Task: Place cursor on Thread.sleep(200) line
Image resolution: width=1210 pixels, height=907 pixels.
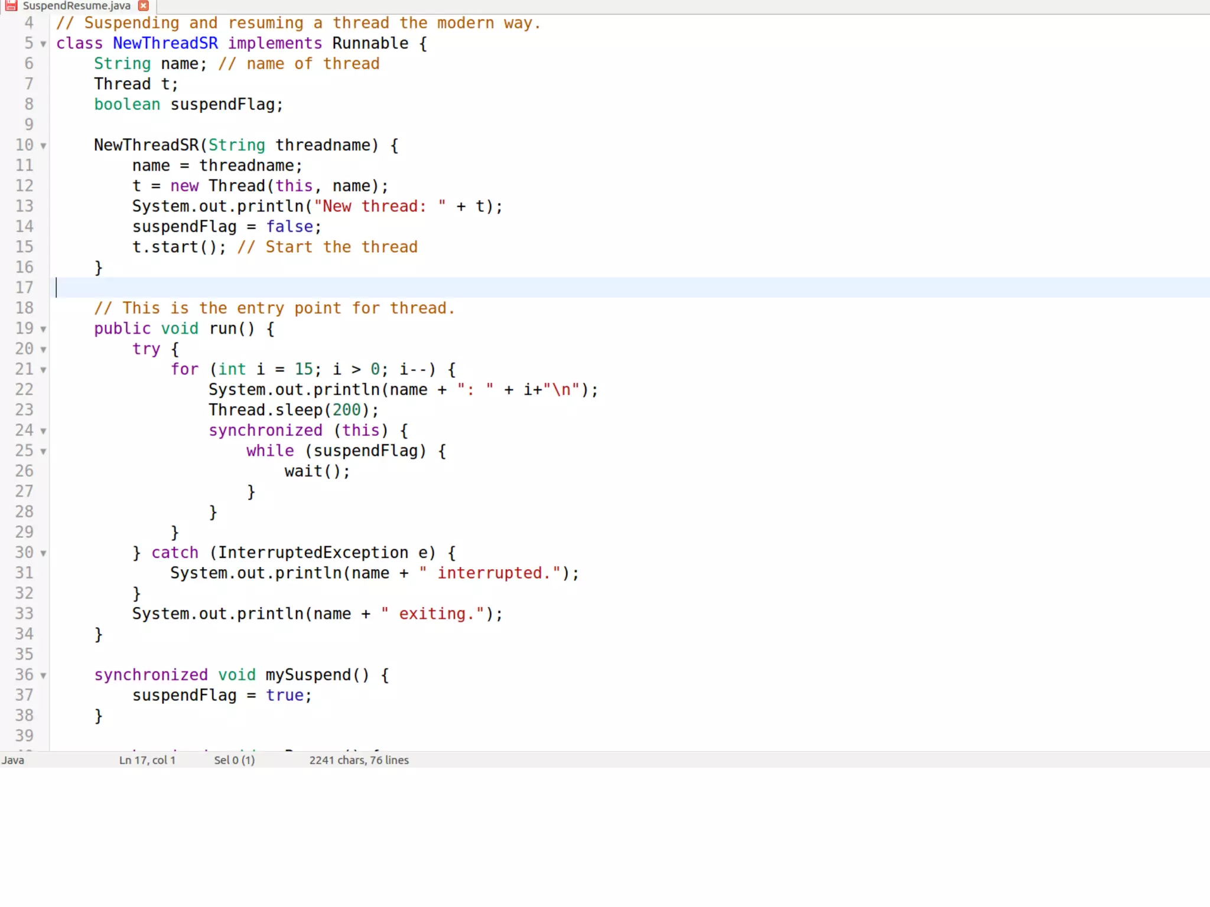Action: coord(293,410)
